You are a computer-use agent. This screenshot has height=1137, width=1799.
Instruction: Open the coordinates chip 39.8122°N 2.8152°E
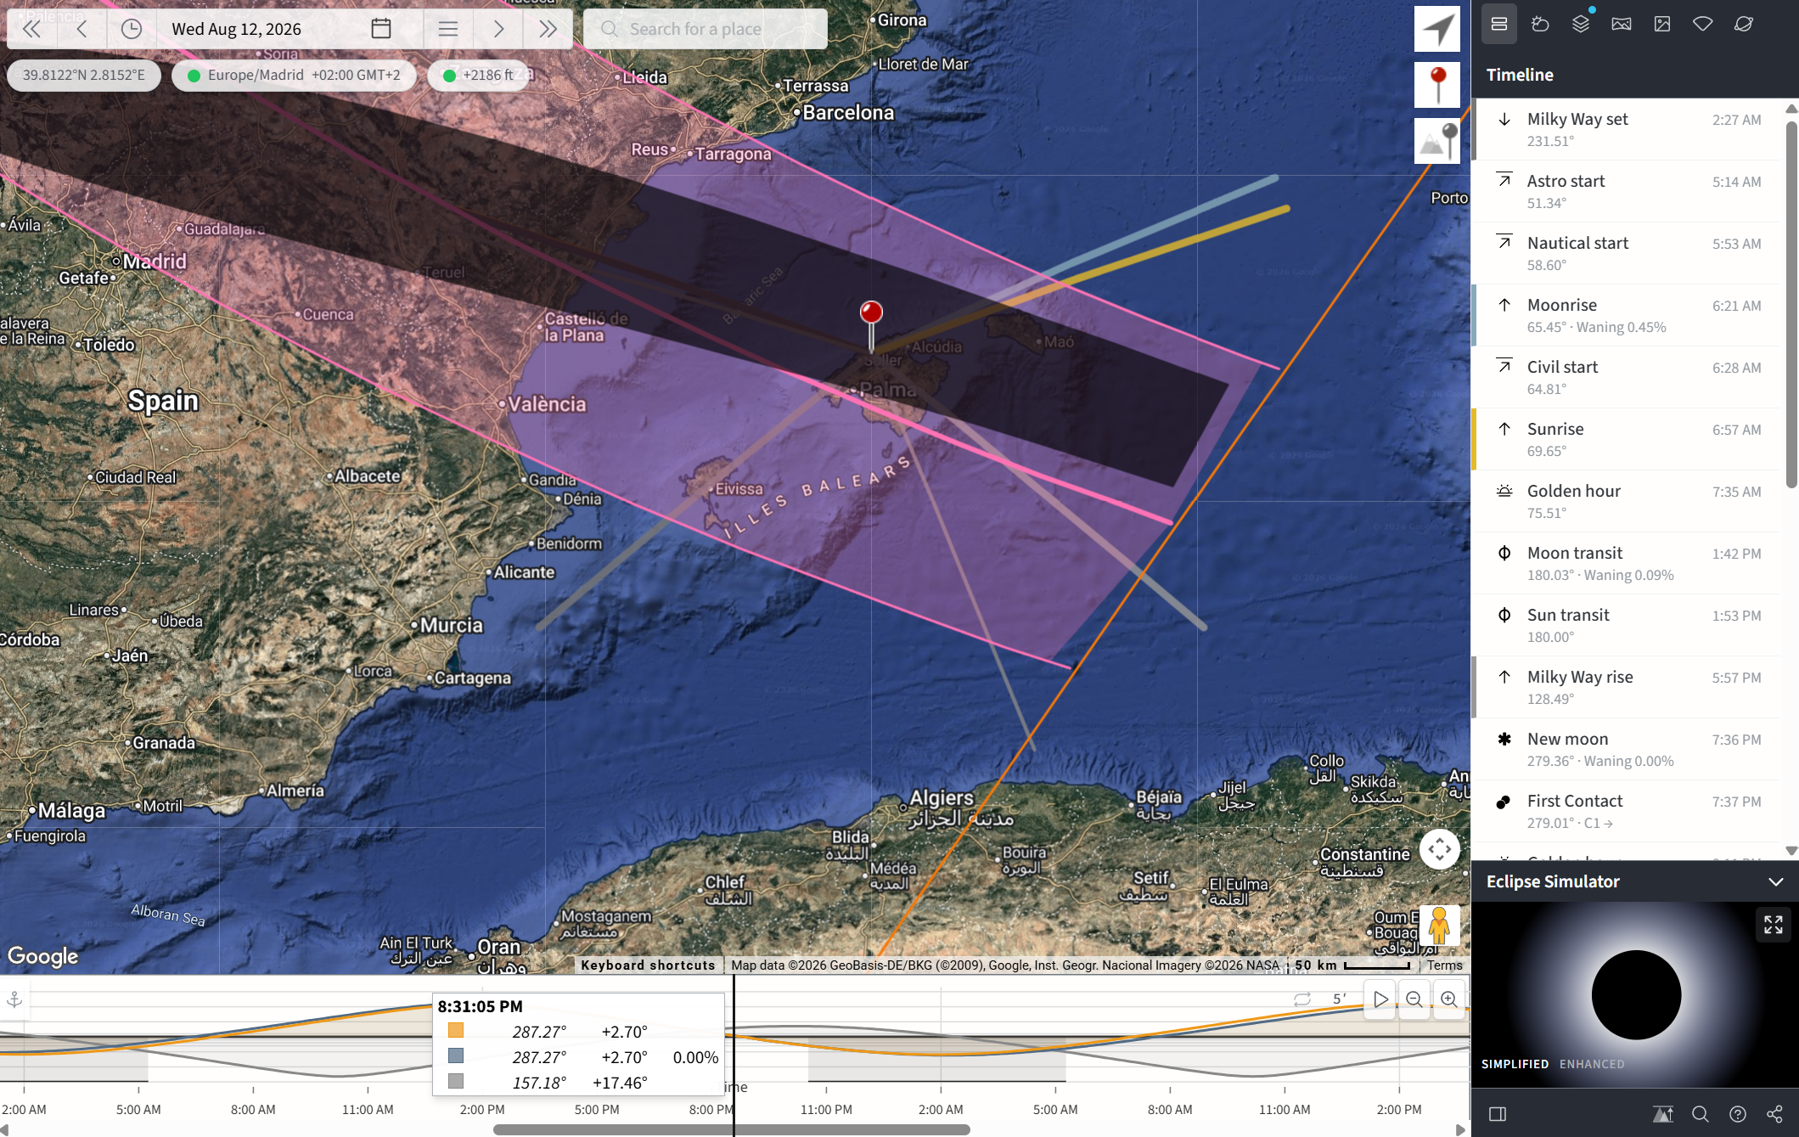(x=84, y=75)
